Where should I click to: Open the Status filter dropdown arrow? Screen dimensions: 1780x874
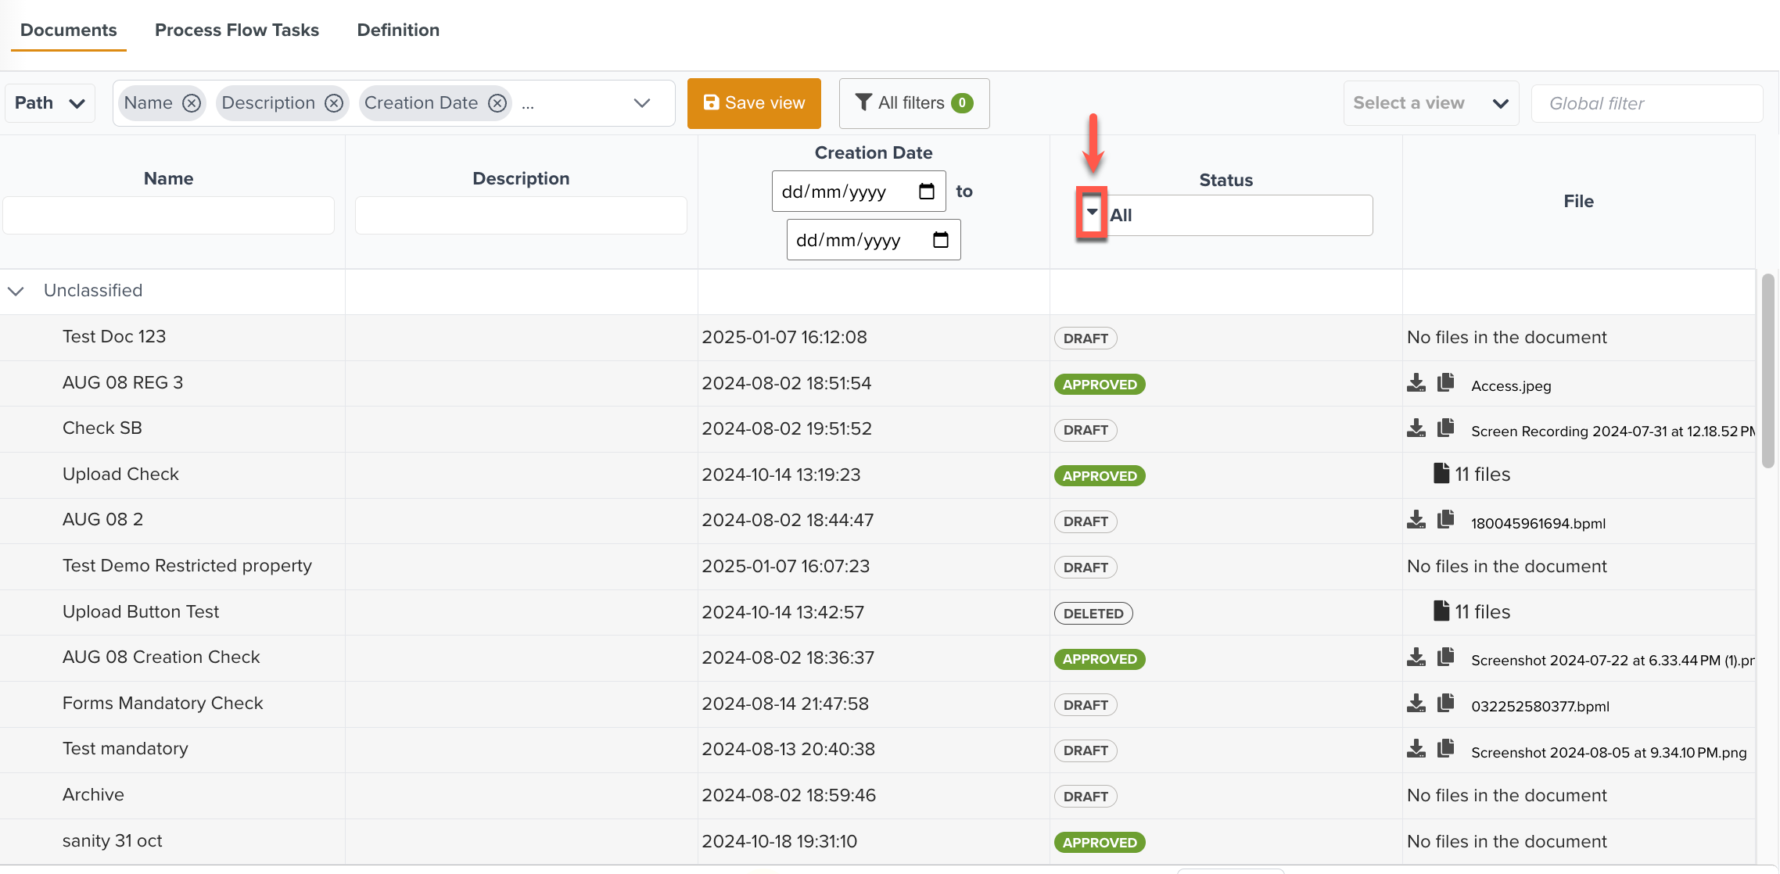(1092, 212)
